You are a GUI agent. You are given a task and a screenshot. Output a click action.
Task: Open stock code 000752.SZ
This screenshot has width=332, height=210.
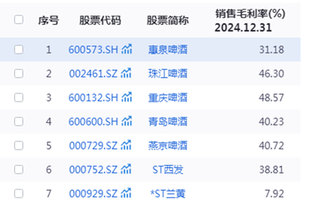(93, 170)
